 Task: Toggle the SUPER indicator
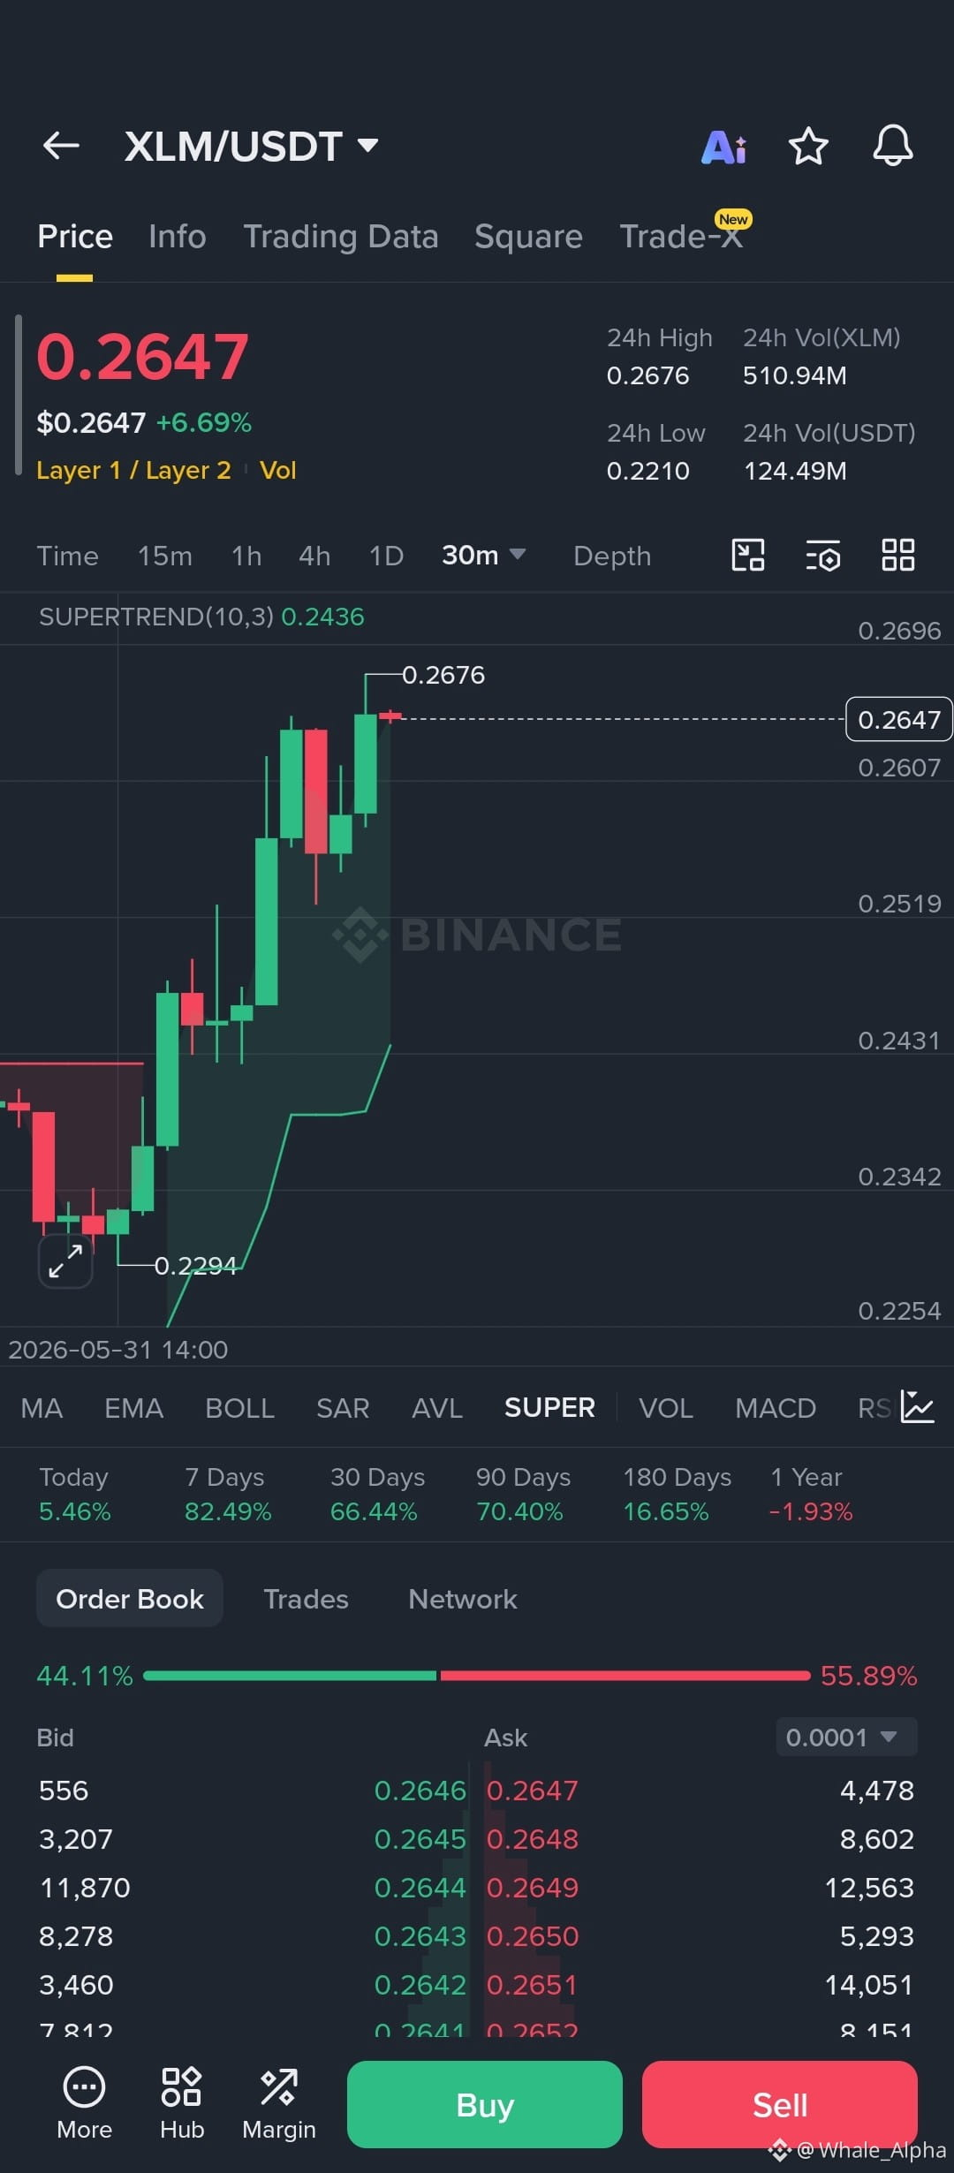tap(549, 1407)
